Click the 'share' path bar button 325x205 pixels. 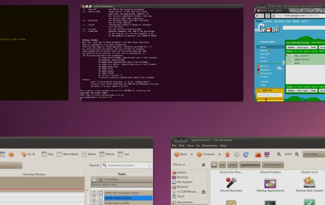[x=233, y=165]
